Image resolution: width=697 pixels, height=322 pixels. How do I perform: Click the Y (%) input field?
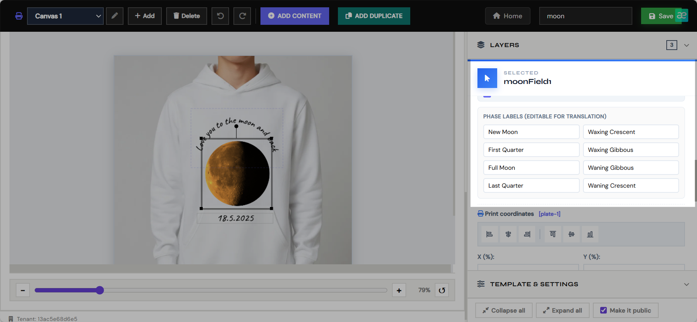coord(634,267)
